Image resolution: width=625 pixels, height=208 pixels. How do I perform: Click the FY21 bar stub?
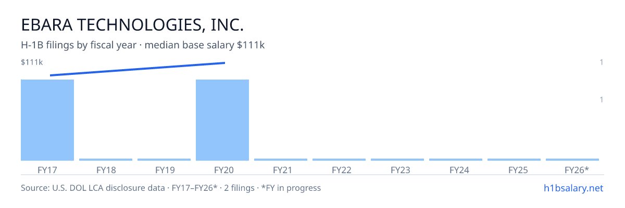tap(281, 160)
